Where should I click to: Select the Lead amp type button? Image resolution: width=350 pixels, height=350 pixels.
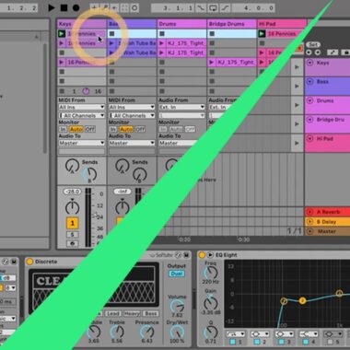click(112, 313)
